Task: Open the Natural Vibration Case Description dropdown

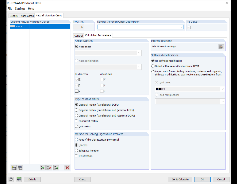Action: pyautogui.click(x=181, y=27)
